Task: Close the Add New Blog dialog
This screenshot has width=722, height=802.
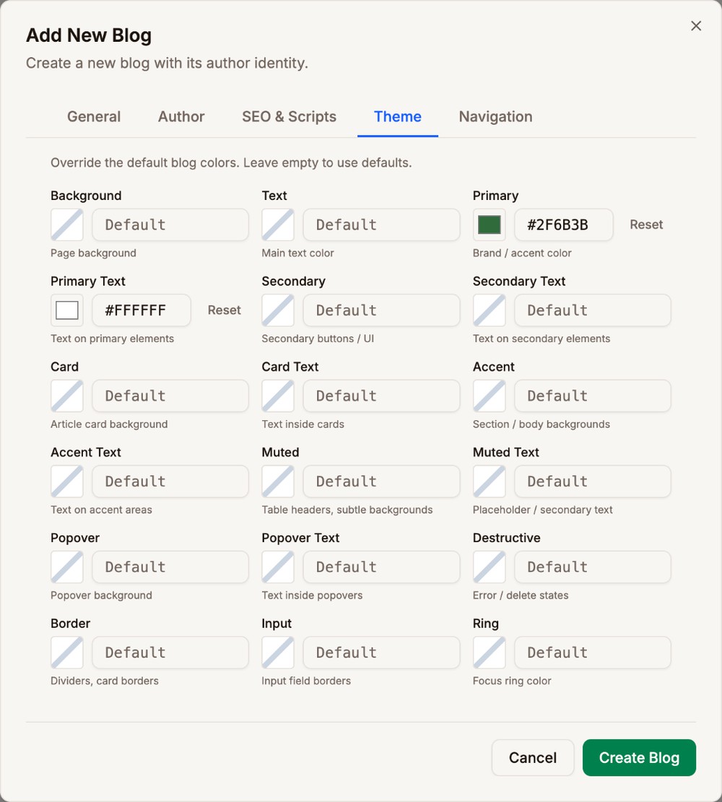Action: point(696,26)
